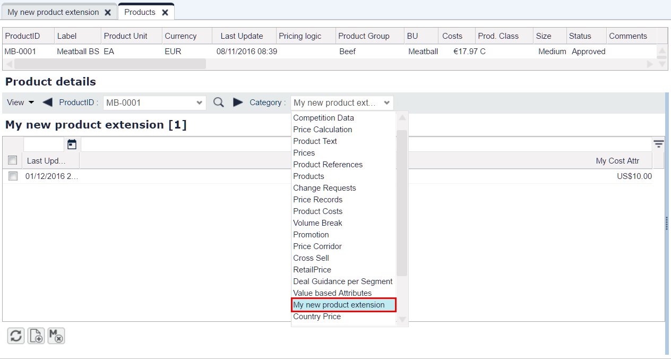Click the filter icon above My Cost Attr

click(x=658, y=144)
